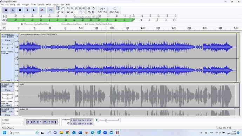
Task: Toggle Solo on Longe do Mundo track
Action: click(x=11, y=37)
